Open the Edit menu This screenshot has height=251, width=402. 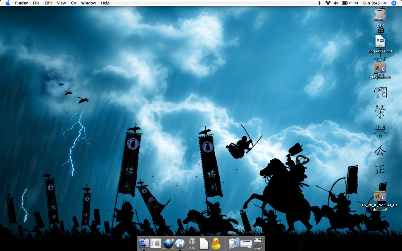click(x=48, y=3)
